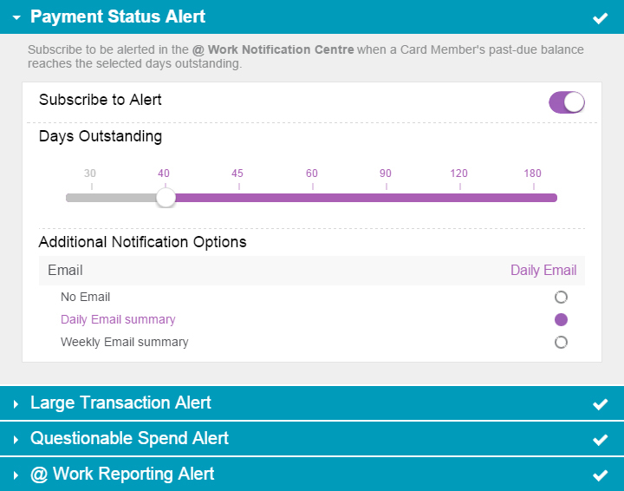Viewport: 624px width, 491px height.
Task: Expand the @ Work Reporting Alert arrow
Action: point(16,475)
